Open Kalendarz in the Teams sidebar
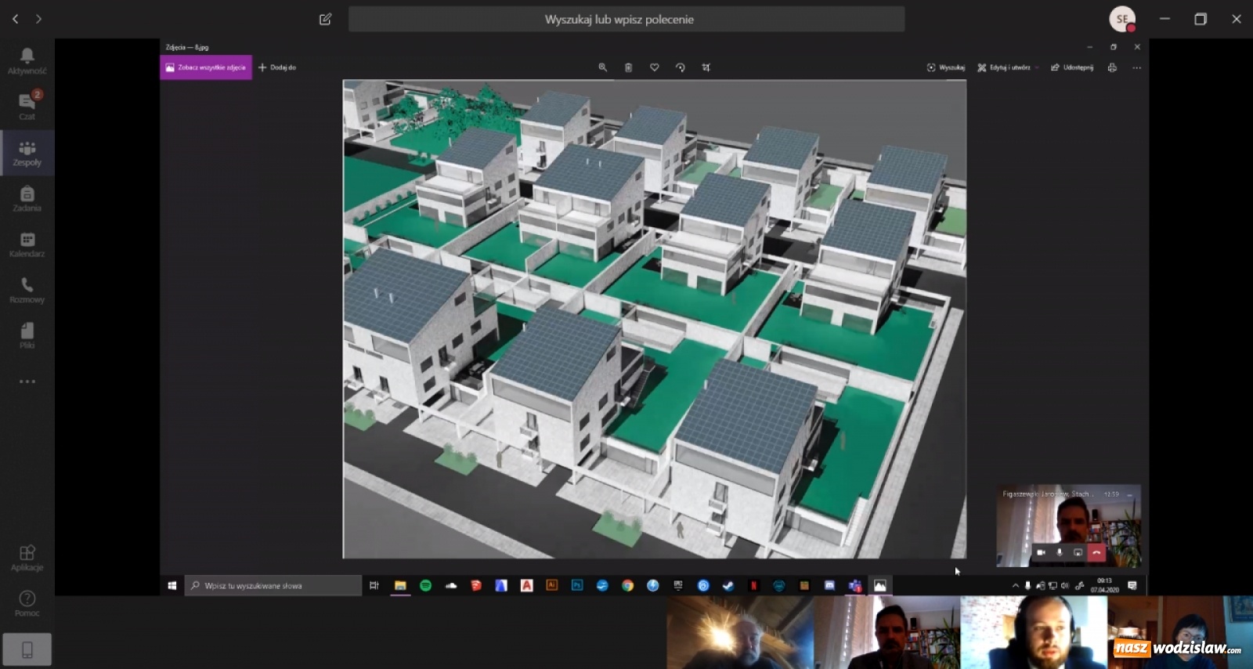 [x=27, y=244]
